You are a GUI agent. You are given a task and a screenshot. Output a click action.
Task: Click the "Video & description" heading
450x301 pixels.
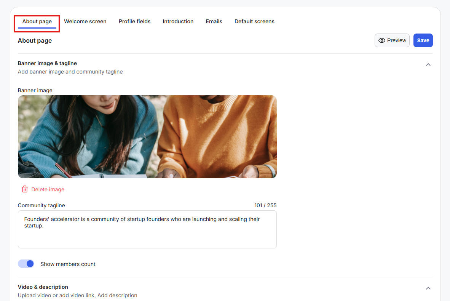[x=43, y=287]
